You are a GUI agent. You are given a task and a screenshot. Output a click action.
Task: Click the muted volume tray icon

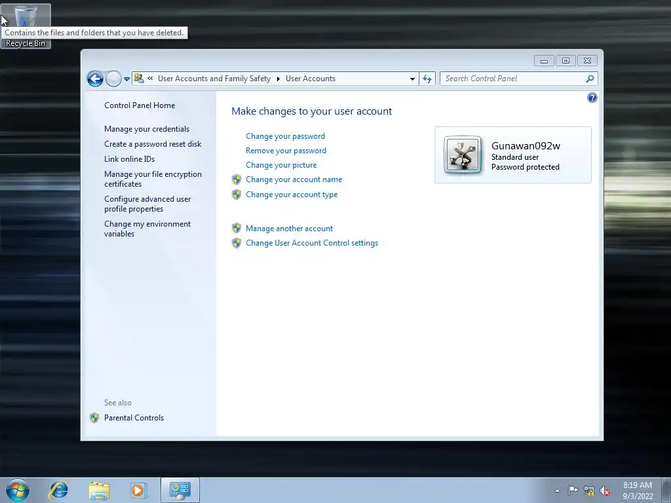(x=605, y=491)
